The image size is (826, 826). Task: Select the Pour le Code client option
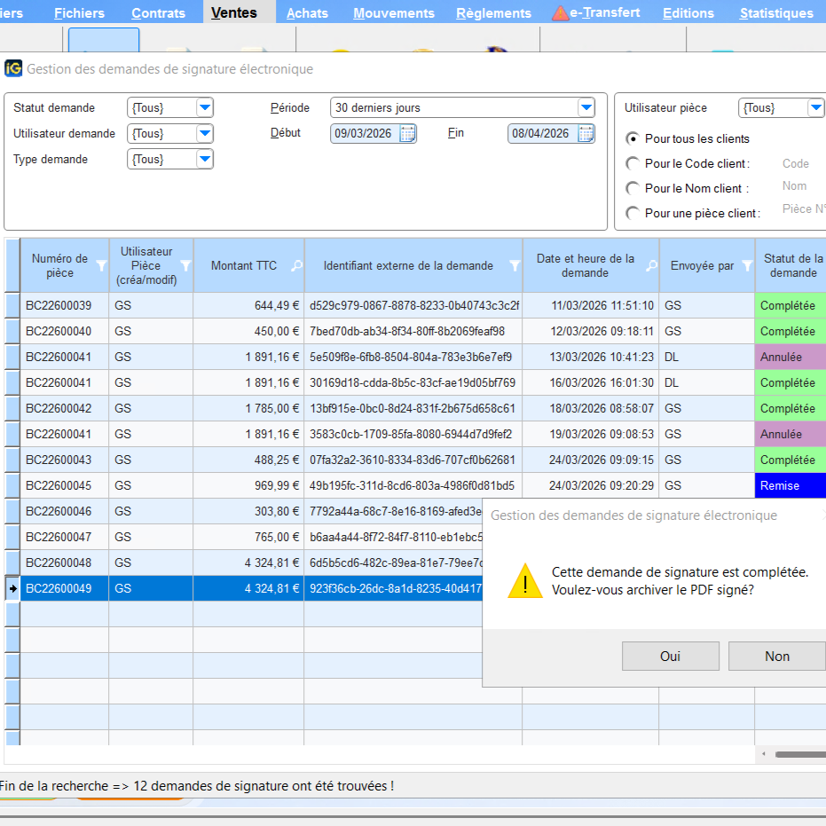[633, 163]
